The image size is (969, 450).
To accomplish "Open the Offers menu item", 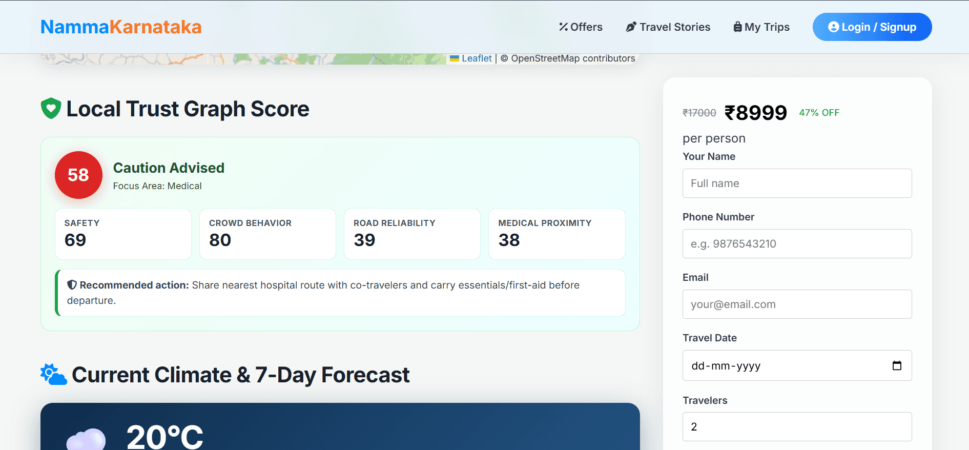I will pyautogui.click(x=581, y=27).
